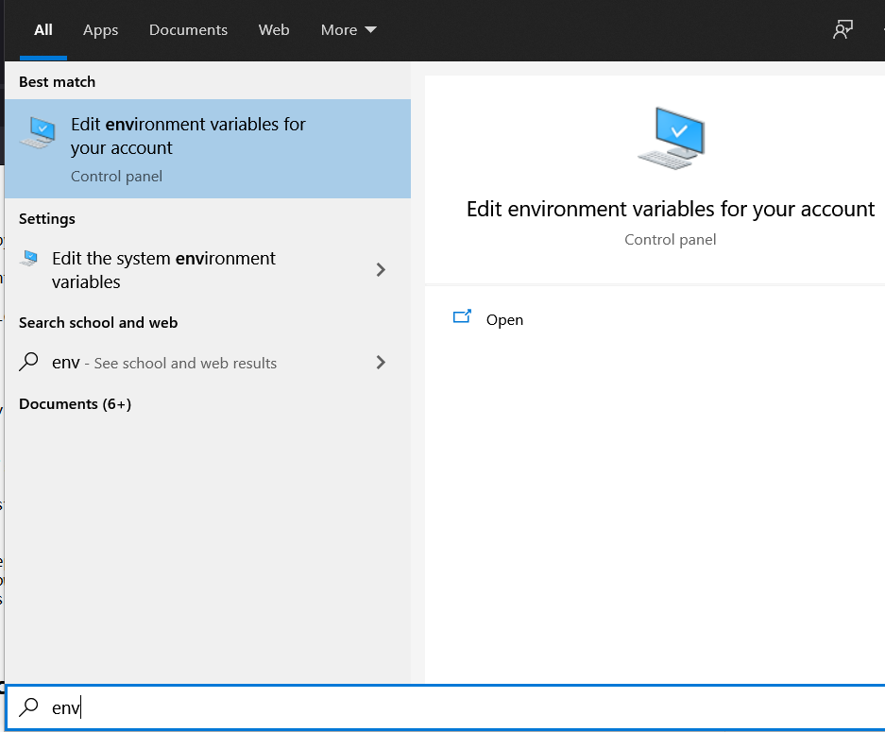Click the small system environment variables icon

point(28,259)
